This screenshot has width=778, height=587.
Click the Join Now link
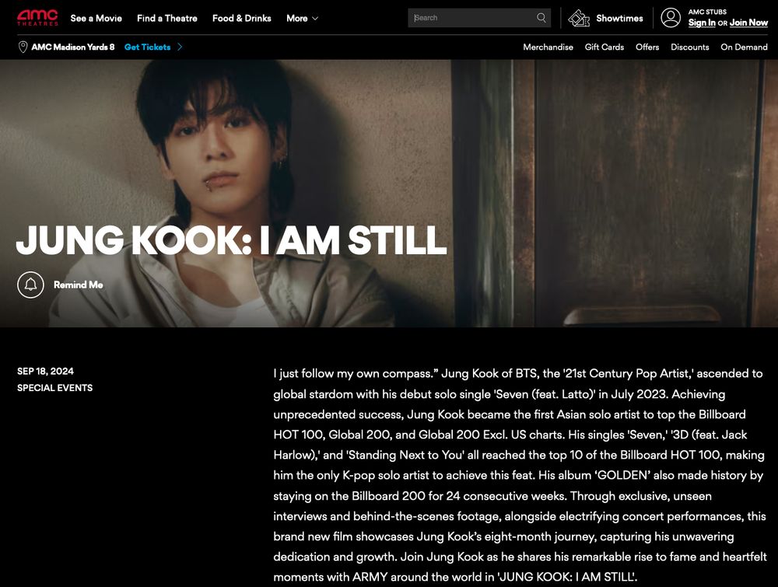point(748,23)
